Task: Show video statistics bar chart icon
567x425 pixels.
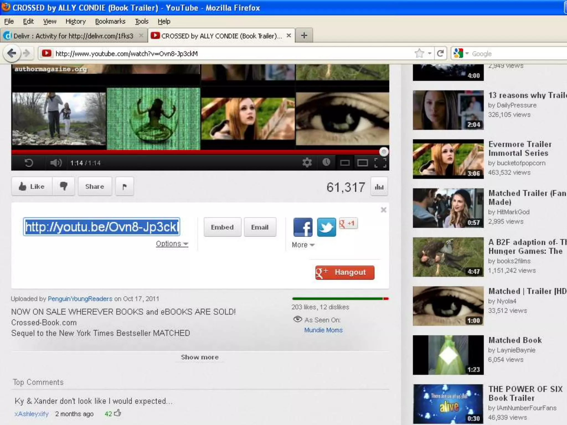Action: pos(379,187)
